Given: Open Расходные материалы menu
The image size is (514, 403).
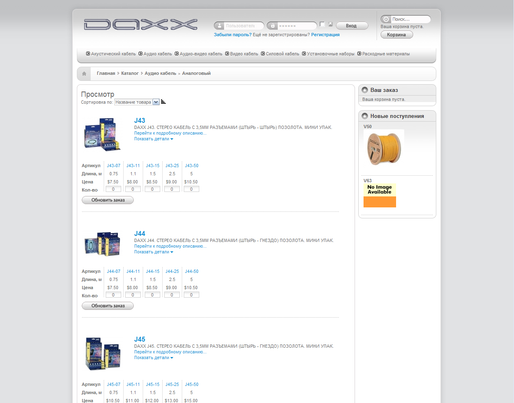Looking at the screenshot, I should point(386,54).
